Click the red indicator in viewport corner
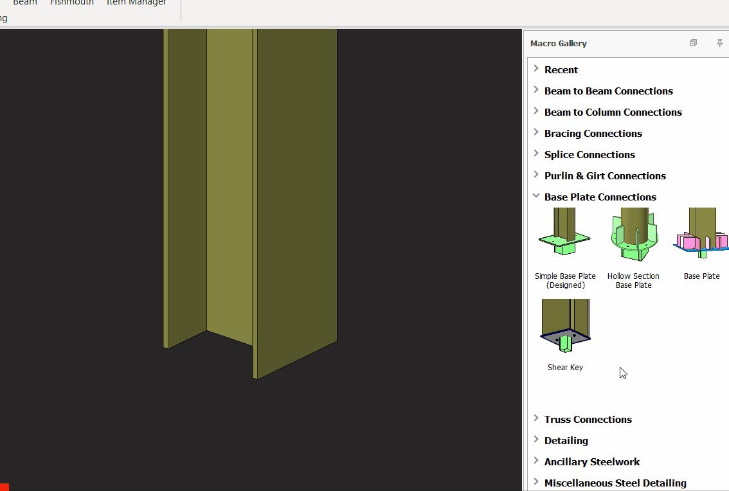Viewport: 729px width, 491px height. (4, 487)
